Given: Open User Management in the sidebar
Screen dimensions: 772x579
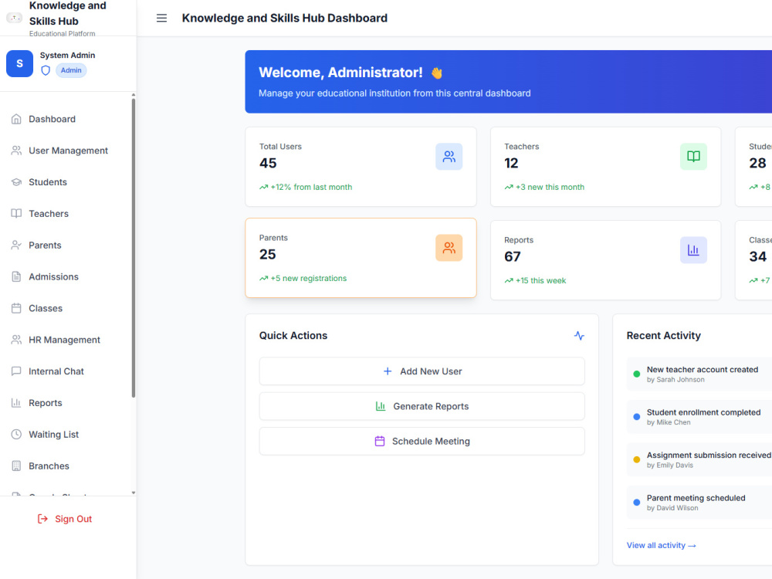Looking at the screenshot, I should tap(67, 151).
